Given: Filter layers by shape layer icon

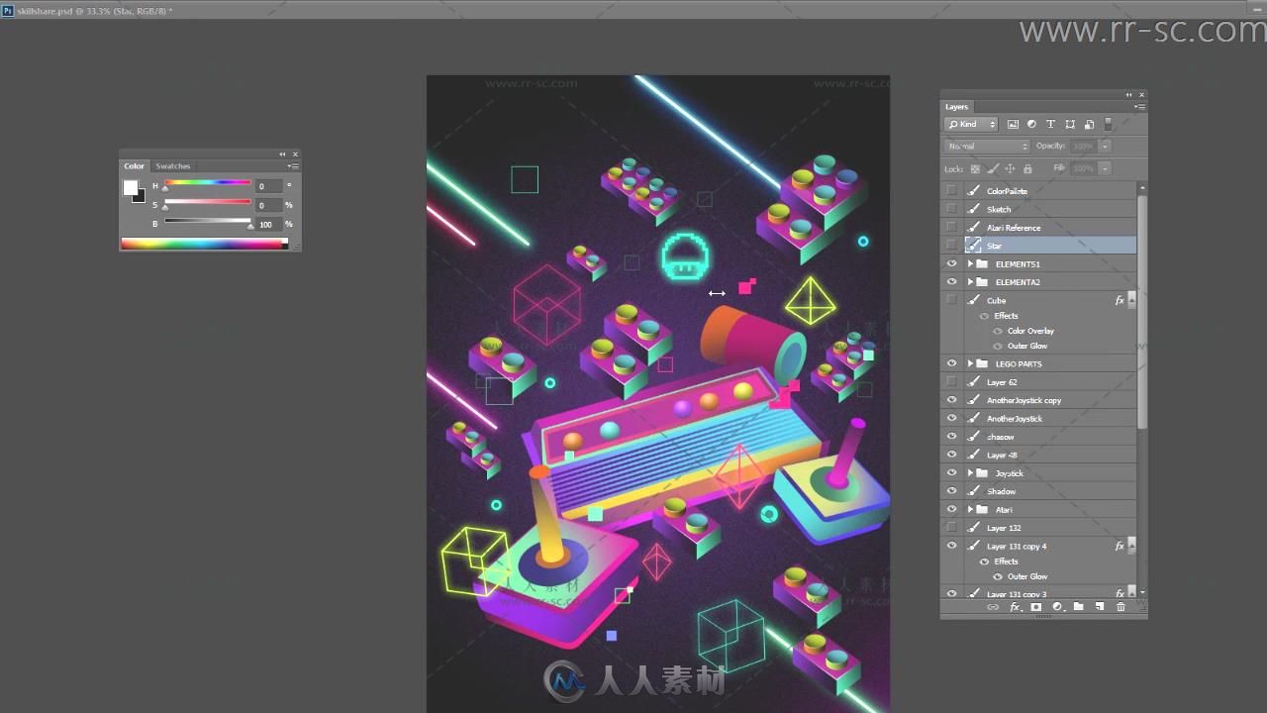Looking at the screenshot, I should (x=1070, y=125).
